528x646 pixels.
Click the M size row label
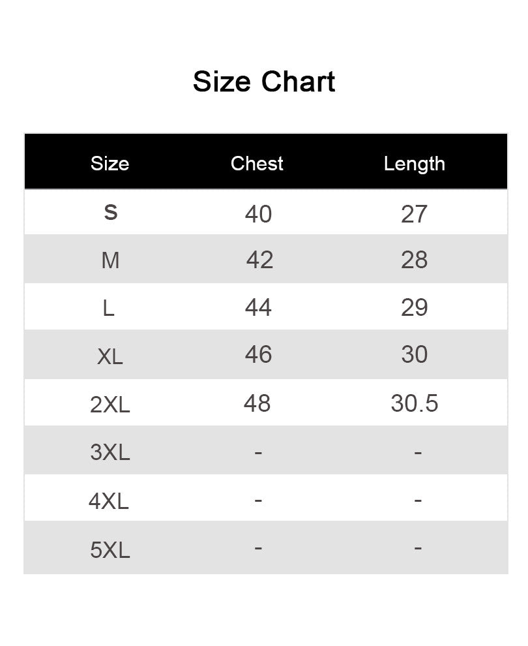(110, 260)
